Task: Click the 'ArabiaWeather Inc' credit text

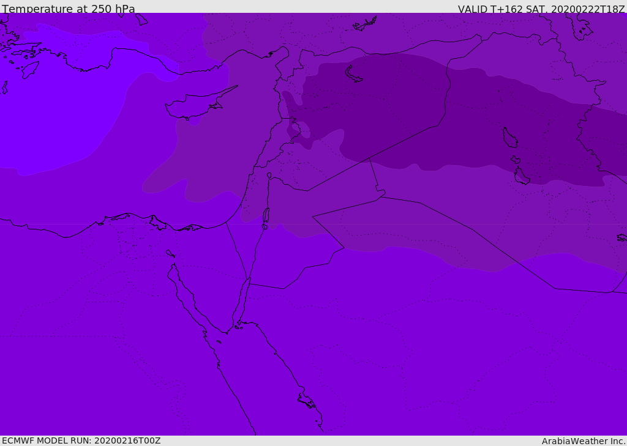Action: pos(584,441)
